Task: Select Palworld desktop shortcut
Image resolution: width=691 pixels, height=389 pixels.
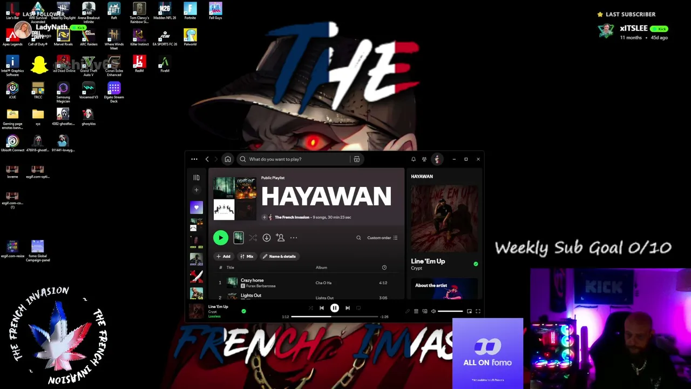Action: pyautogui.click(x=190, y=38)
